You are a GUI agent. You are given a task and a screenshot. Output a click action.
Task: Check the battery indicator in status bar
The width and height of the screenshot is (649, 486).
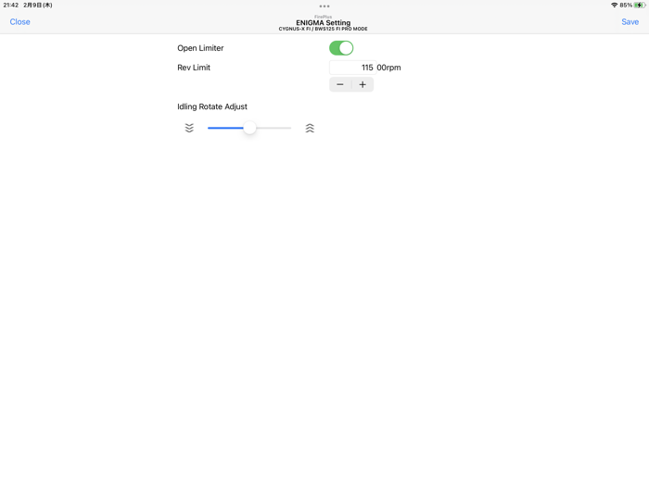point(640,6)
